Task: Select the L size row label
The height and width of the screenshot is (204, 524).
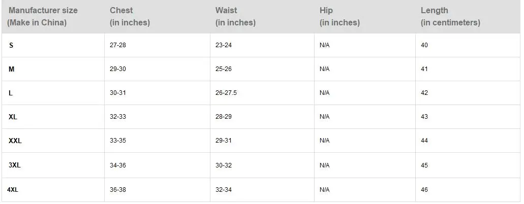Action: coord(11,93)
